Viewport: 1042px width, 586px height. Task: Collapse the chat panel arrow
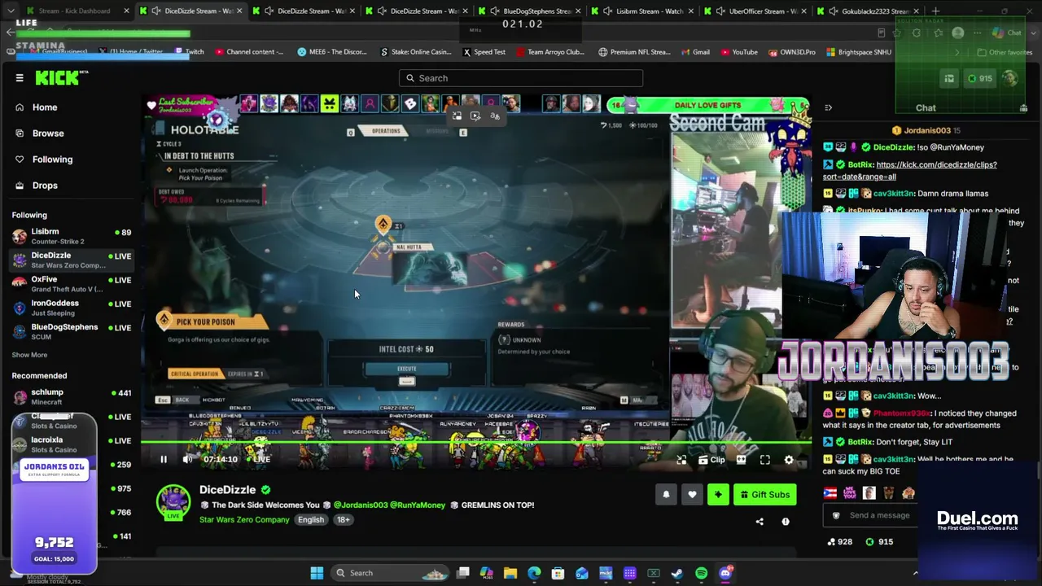(828, 107)
